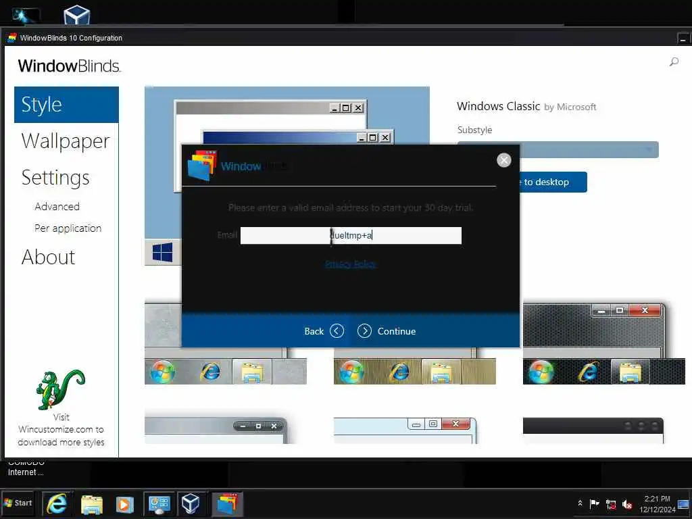The width and height of the screenshot is (692, 519).
Task: Click WindowBlinds taskbar icon
Action: click(227, 503)
